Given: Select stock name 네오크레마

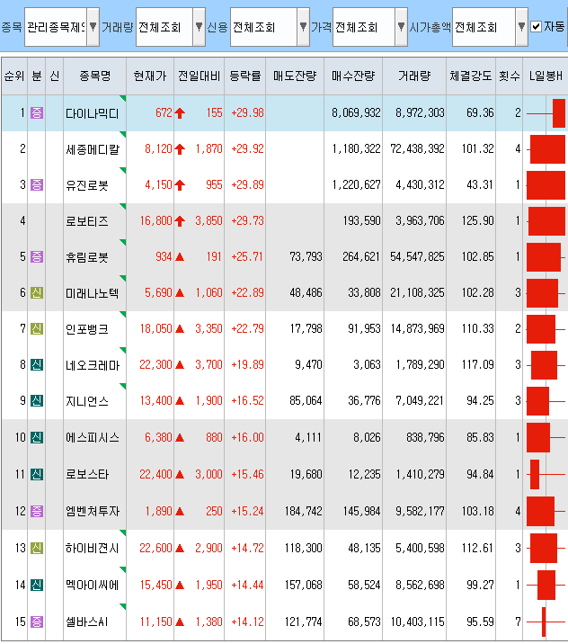Looking at the screenshot, I should 93,365.
